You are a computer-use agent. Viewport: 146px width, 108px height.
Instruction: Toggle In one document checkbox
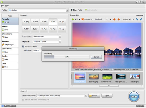point(23,46)
